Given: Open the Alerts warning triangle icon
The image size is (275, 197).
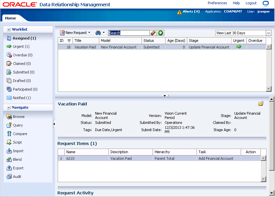Looking at the screenshot, I should click(x=179, y=12).
